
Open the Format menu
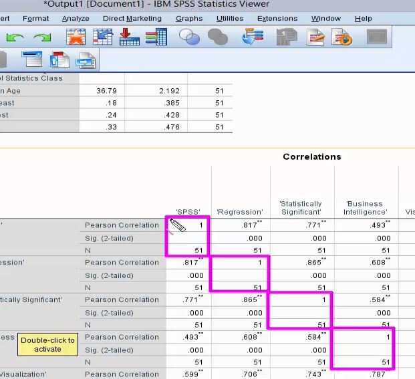tap(35, 19)
